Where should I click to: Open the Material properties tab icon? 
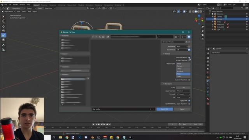[x=208, y=99]
